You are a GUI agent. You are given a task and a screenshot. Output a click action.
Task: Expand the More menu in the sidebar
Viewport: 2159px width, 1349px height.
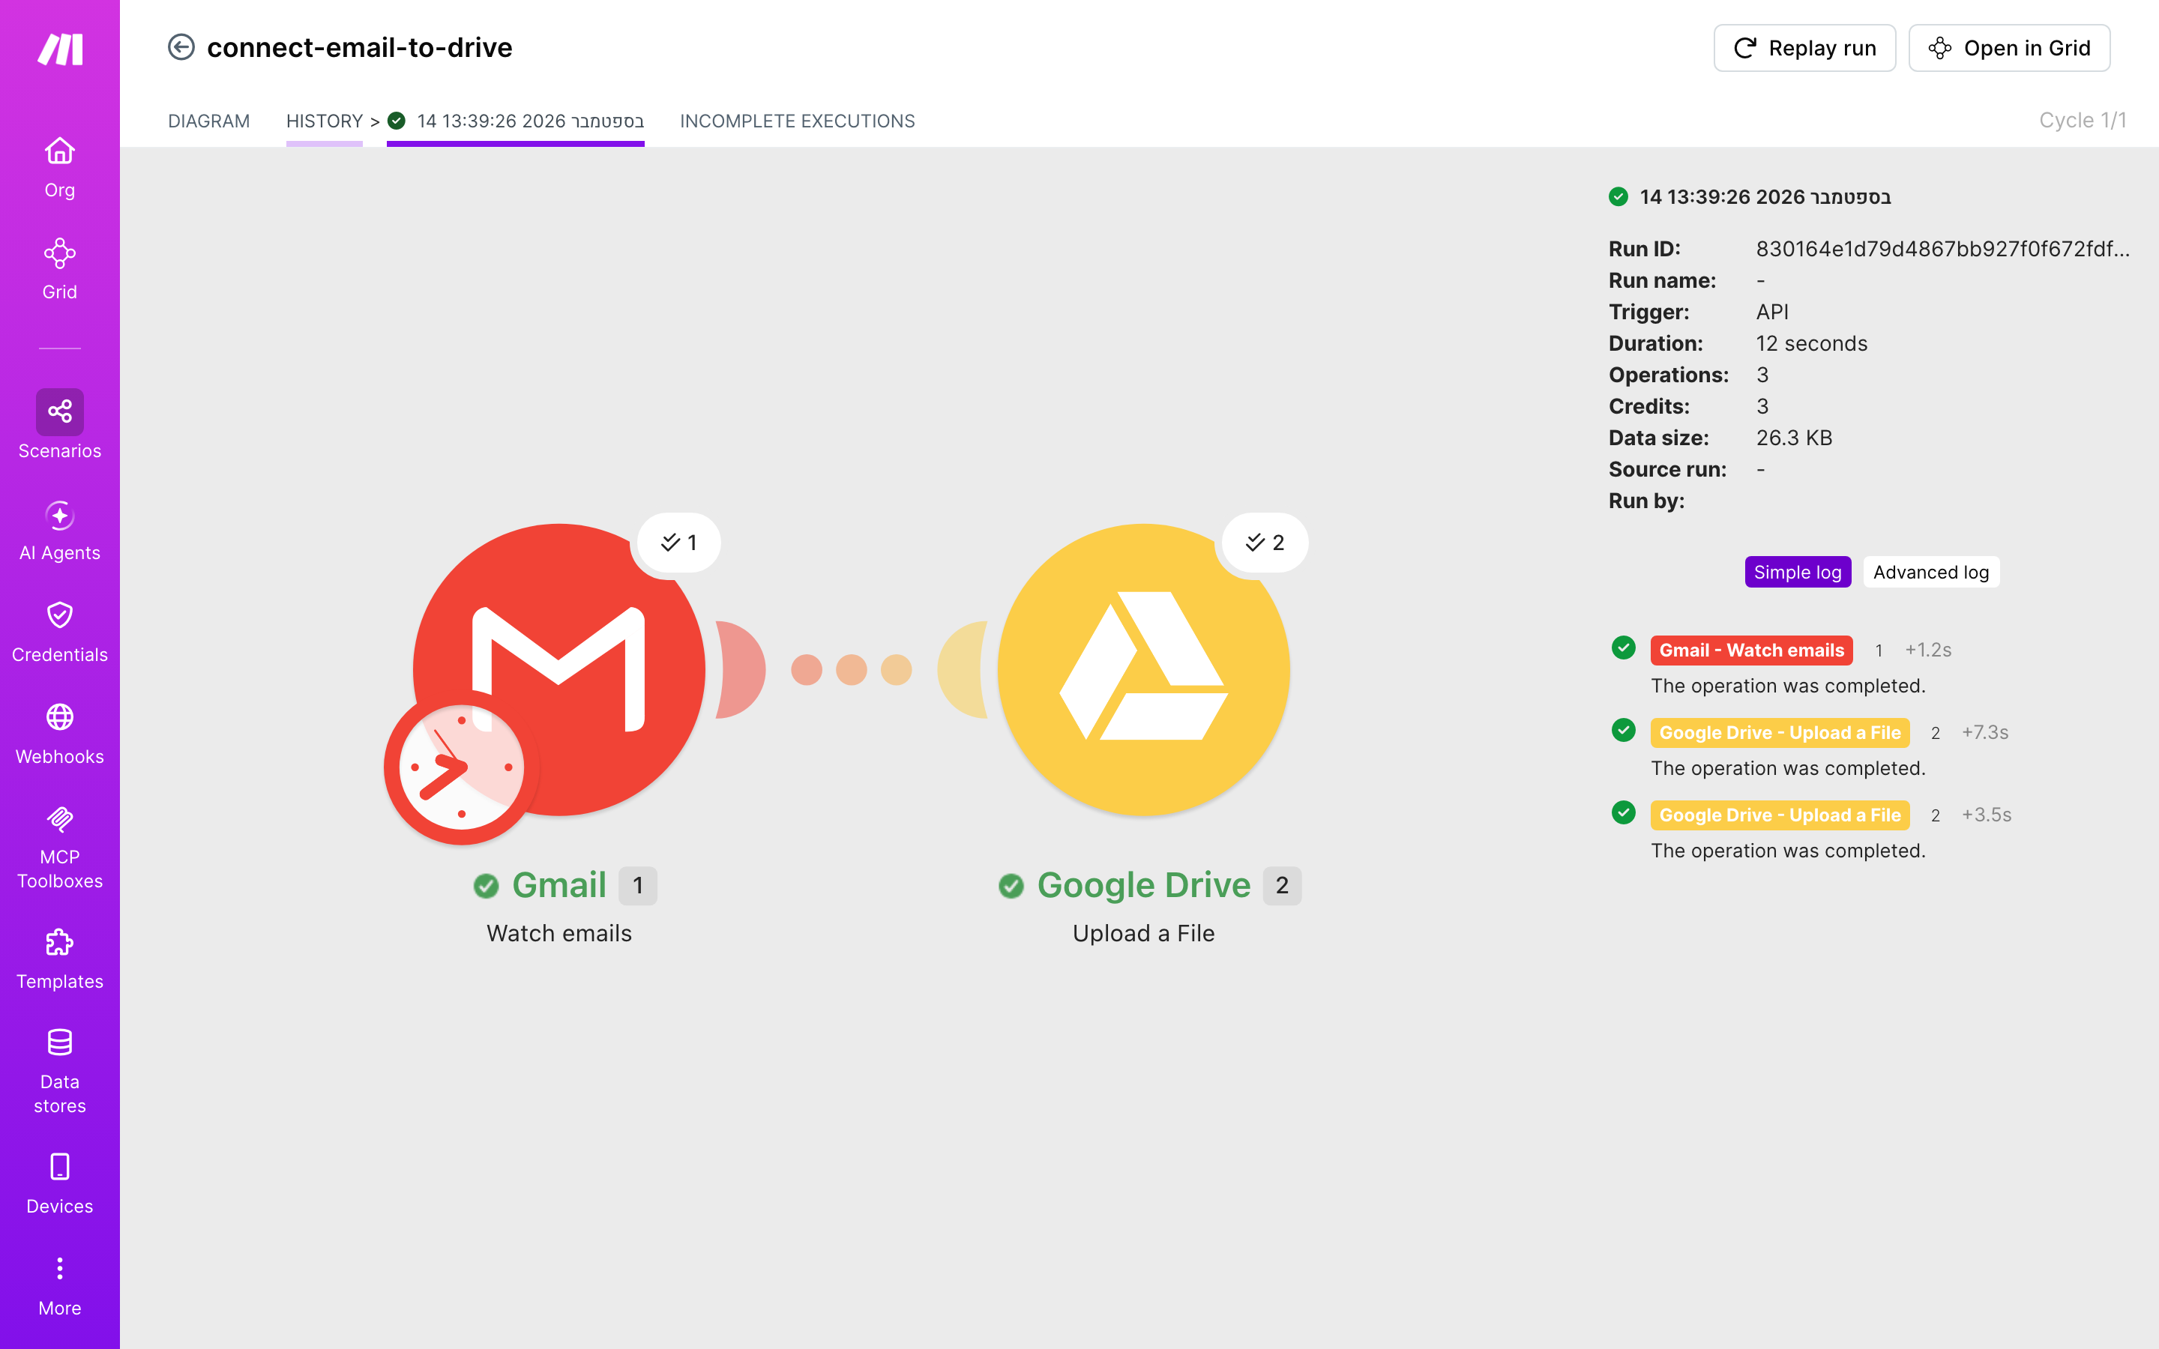60,1285
